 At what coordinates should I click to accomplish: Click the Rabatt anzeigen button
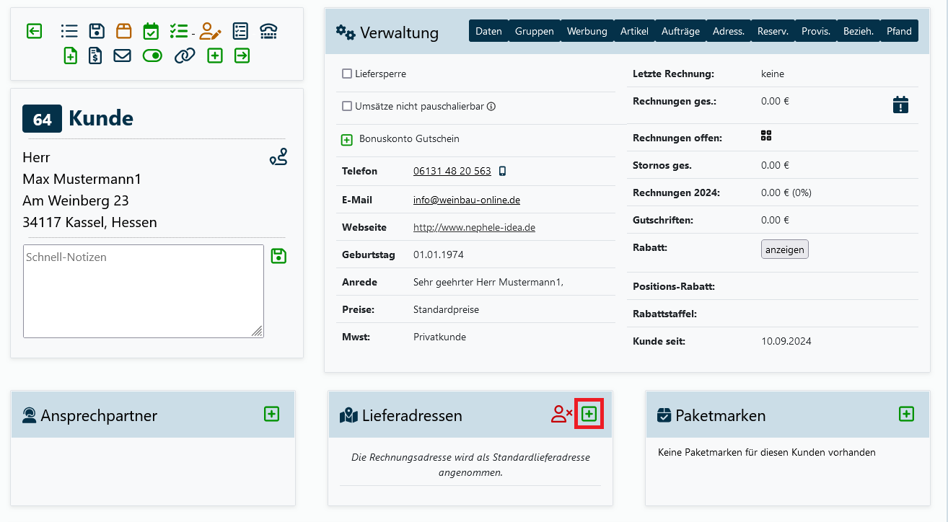(784, 249)
